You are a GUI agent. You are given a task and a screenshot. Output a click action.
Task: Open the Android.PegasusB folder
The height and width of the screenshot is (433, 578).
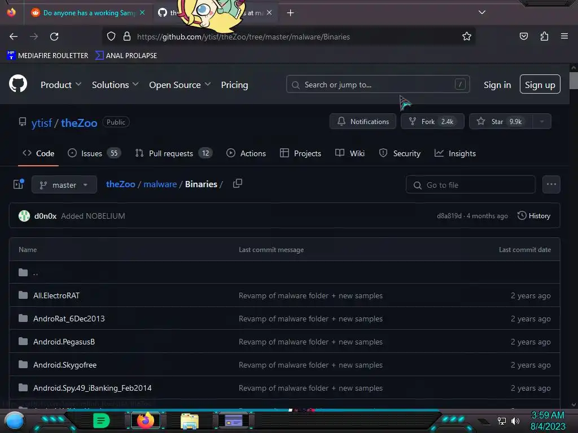click(x=64, y=342)
